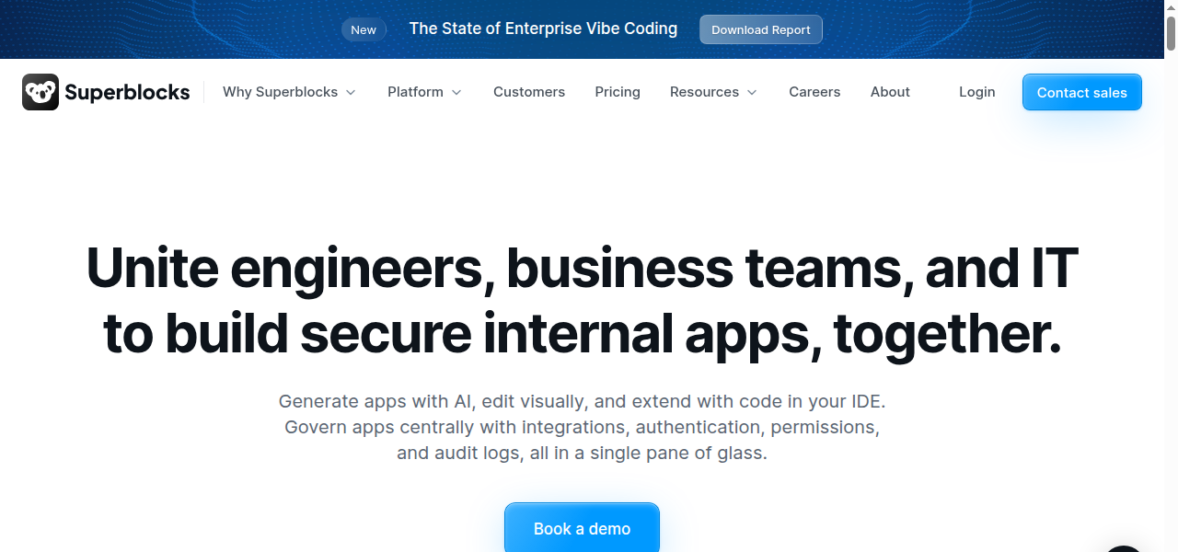Click the Book a demo button
The image size is (1178, 552).
582,528
